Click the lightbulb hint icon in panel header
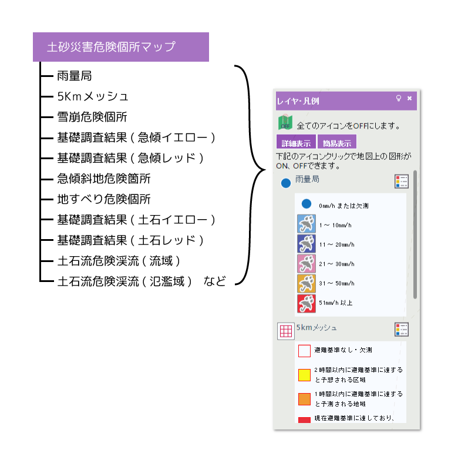Screen dimensions: 458x470 tap(398, 98)
